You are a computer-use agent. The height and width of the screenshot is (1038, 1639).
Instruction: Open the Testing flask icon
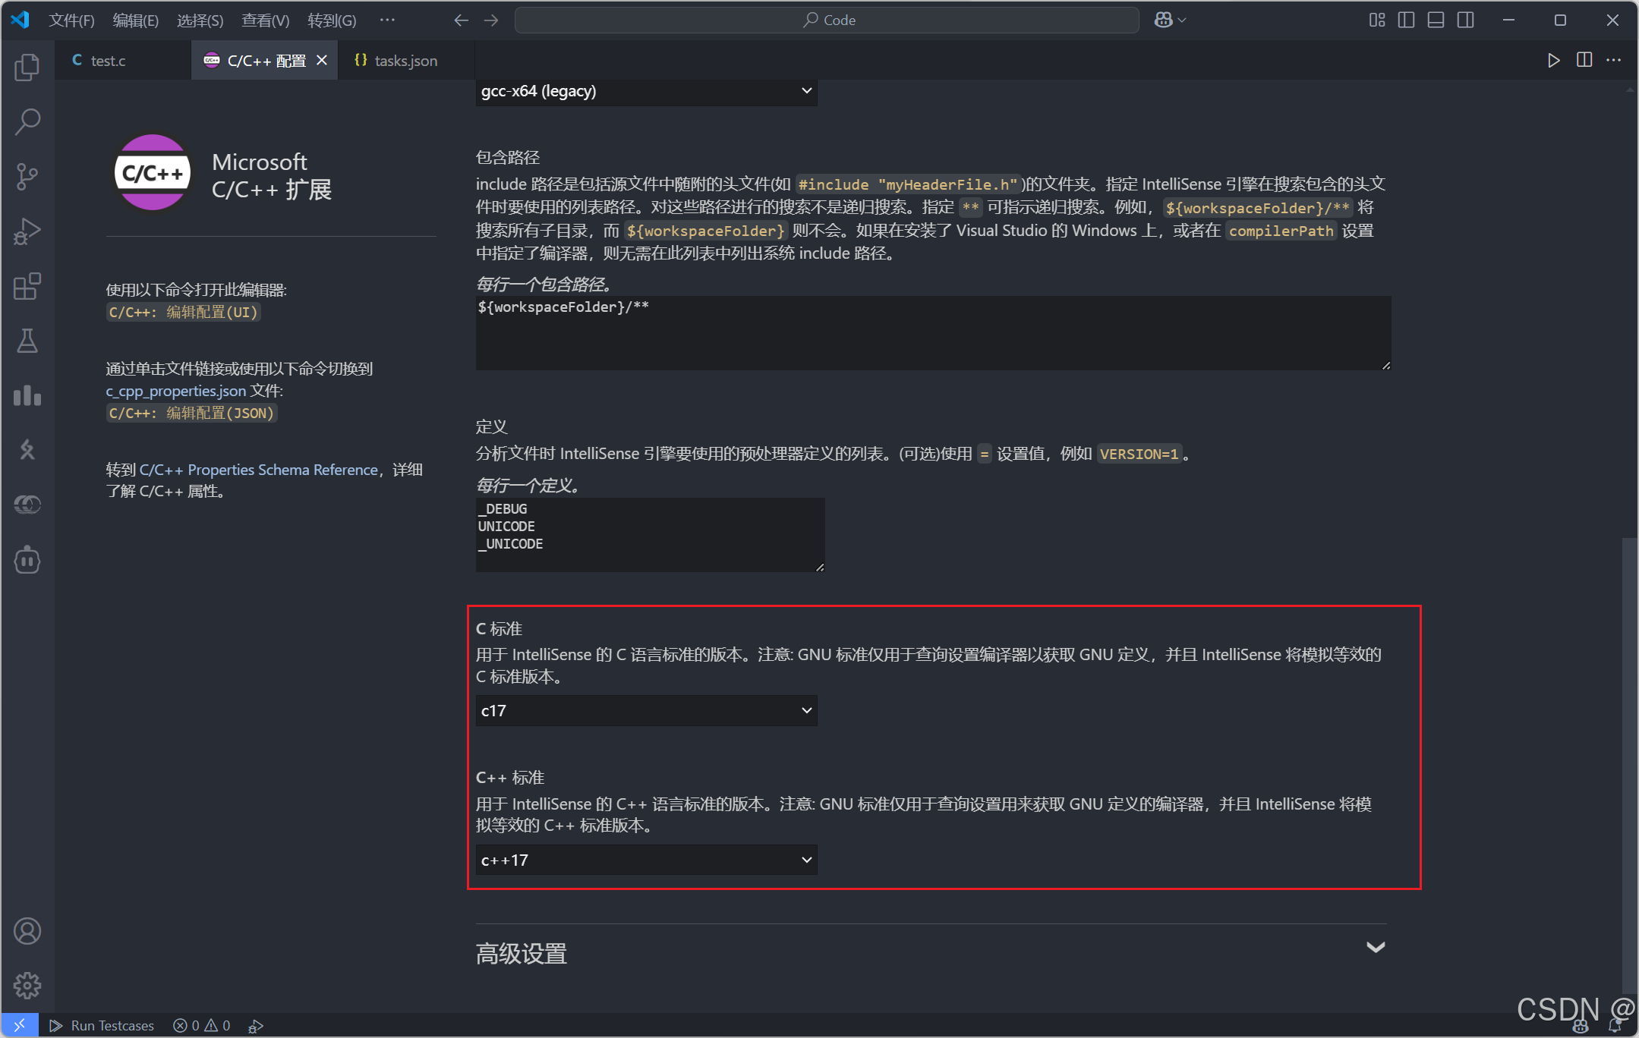pyautogui.click(x=27, y=341)
